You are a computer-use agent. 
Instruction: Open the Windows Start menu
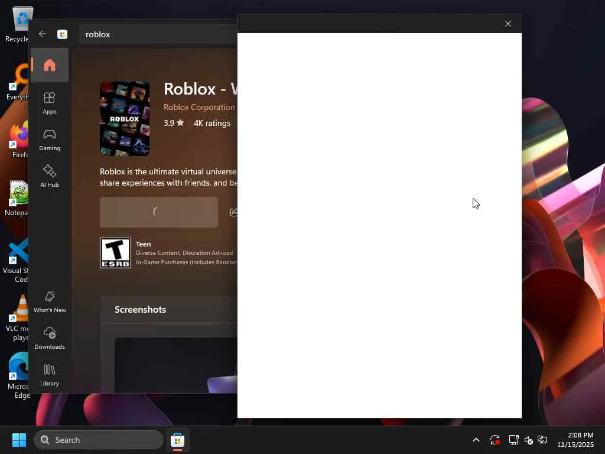(x=19, y=440)
